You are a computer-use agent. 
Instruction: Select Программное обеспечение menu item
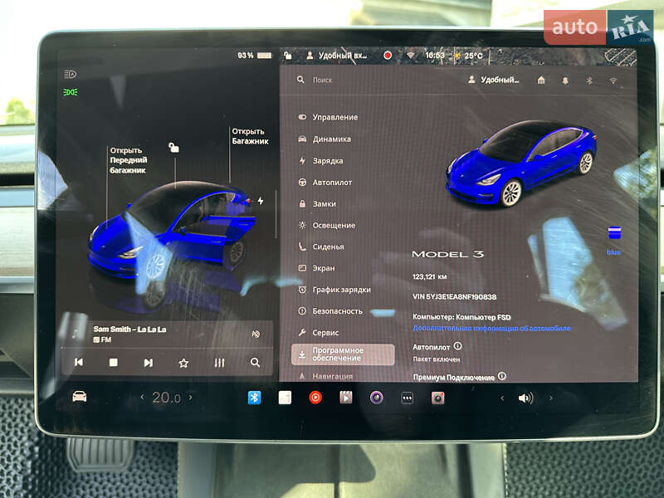tap(343, 354)
